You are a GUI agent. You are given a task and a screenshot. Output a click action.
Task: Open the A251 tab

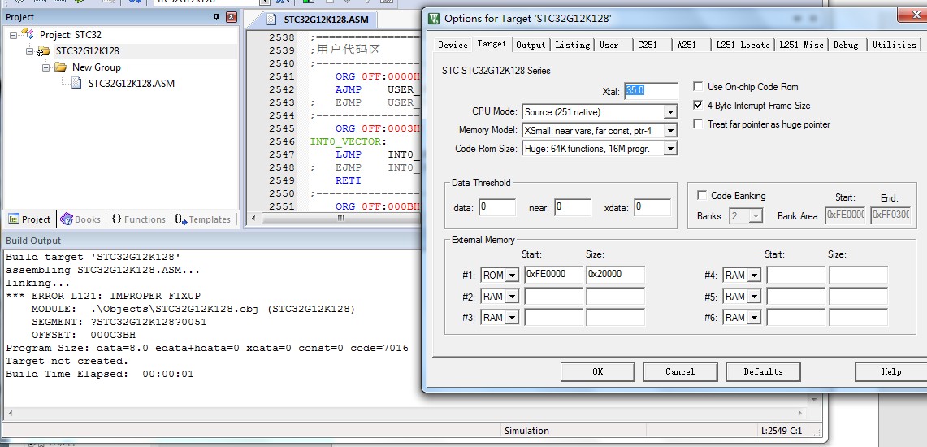687,45
